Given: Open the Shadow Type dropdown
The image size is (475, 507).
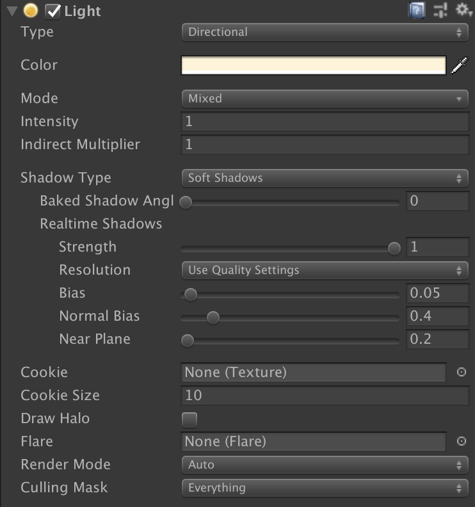Looking at the screenshot, I should click(325, 178).
